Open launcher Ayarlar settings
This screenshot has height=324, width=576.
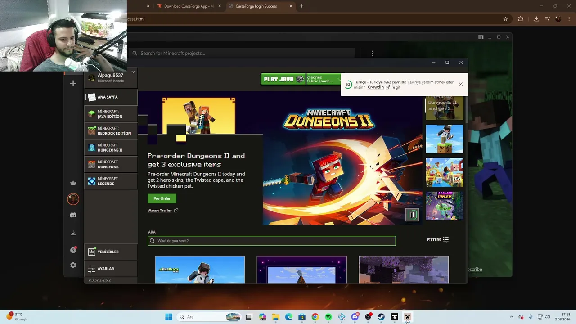[111, 269]
